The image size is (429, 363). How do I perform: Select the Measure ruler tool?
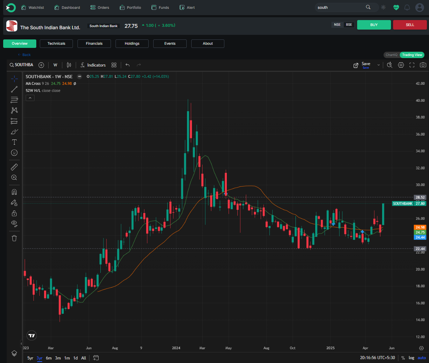click(x=14, y=167)
